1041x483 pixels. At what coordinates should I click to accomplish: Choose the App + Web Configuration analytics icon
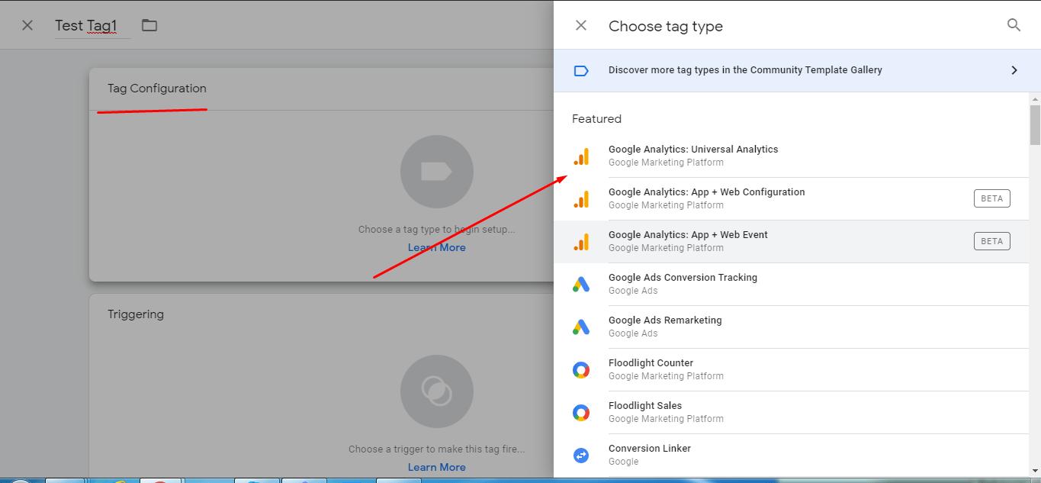pyautogui.click(x=581, y=199)
